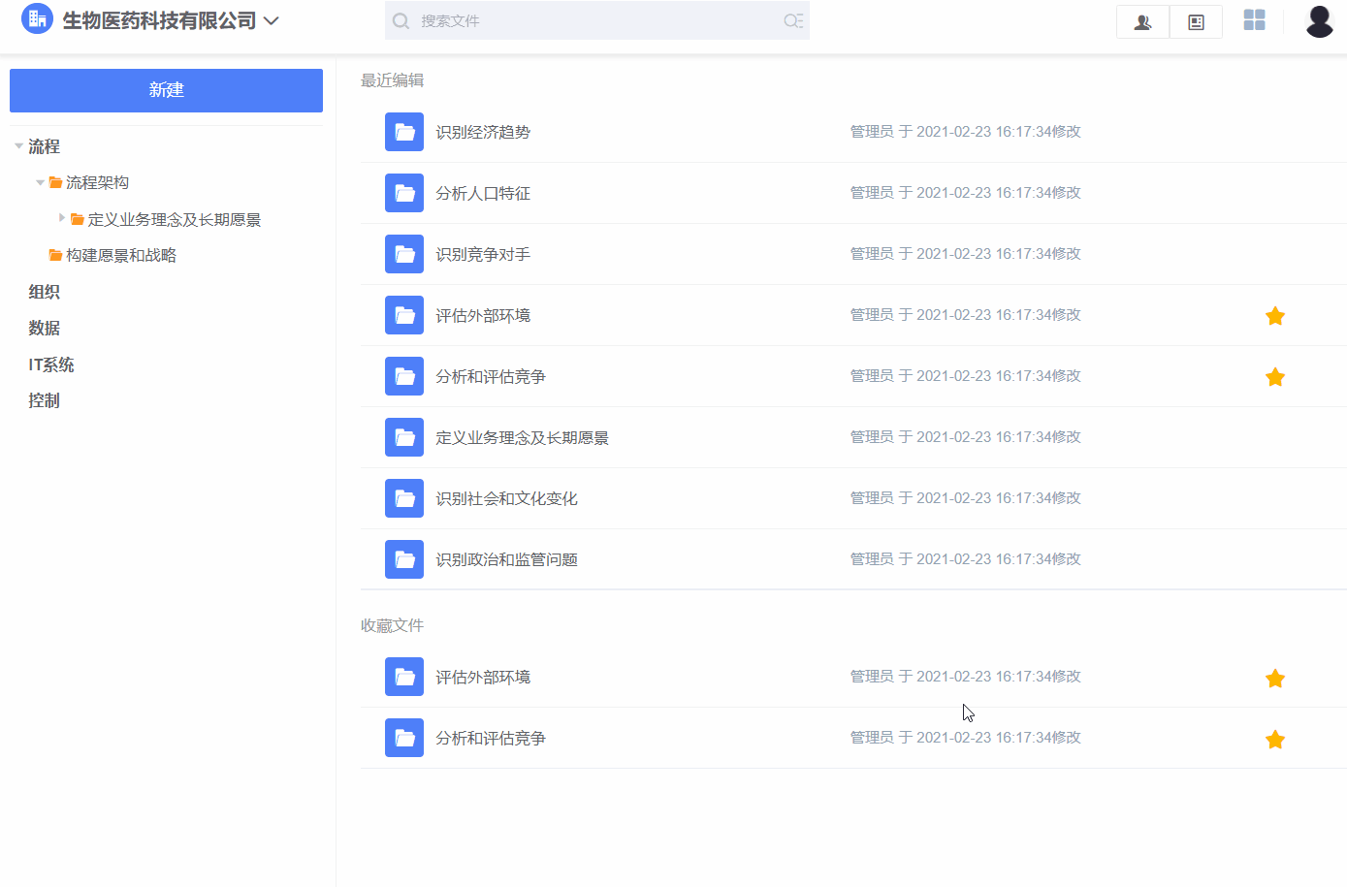Viewport: 1347px width, 887px height.
Task: Unstar 评估外部环境 under 收藏文件
Action: (1274, 678)
